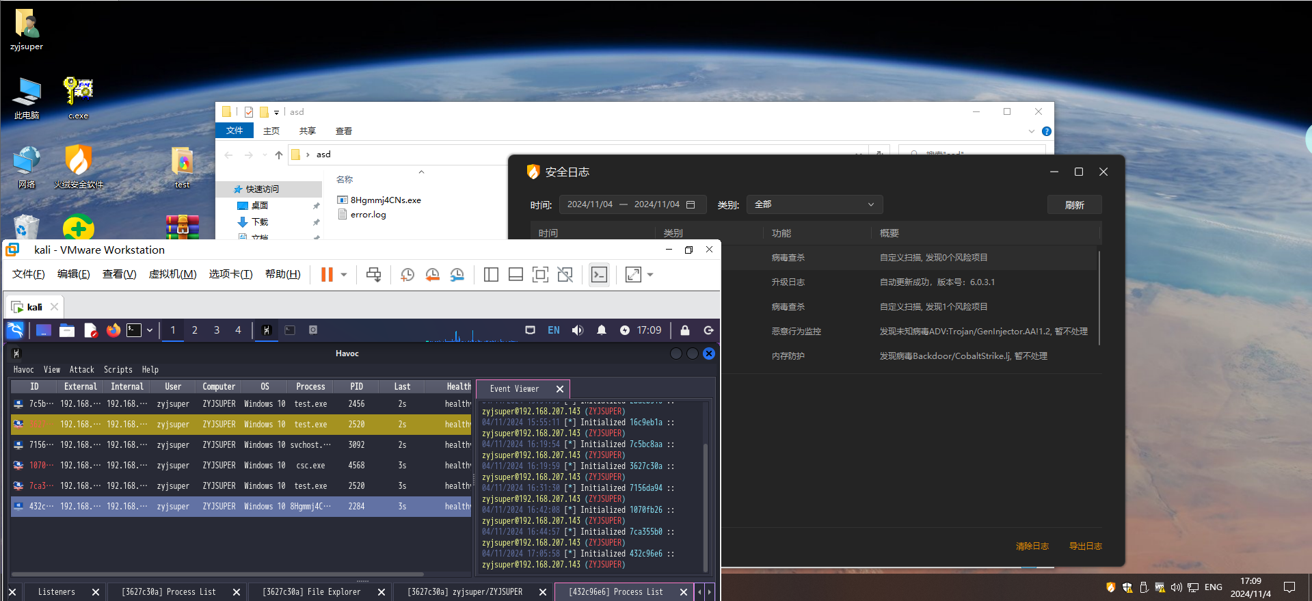The height and width of the screenshot is (601, 1312).
Task: Select agent row with PID 2456
Action: click(241, 404)
